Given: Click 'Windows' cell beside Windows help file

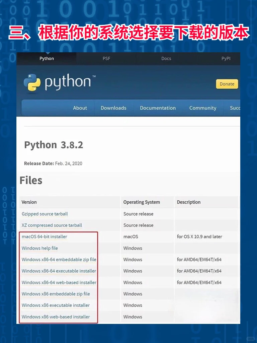Looking at the screenshot, I should click(x=133, y=248).
